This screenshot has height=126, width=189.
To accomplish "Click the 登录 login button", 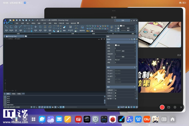I will [x=122, y=20].
